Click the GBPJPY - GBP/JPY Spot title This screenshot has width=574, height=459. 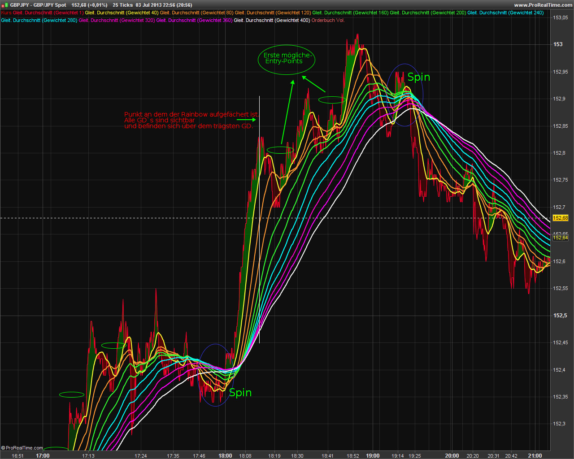click(x=38, y=5)
